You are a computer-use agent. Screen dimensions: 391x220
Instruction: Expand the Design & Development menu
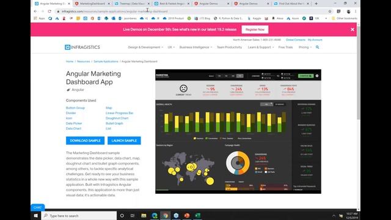(145, 47)
